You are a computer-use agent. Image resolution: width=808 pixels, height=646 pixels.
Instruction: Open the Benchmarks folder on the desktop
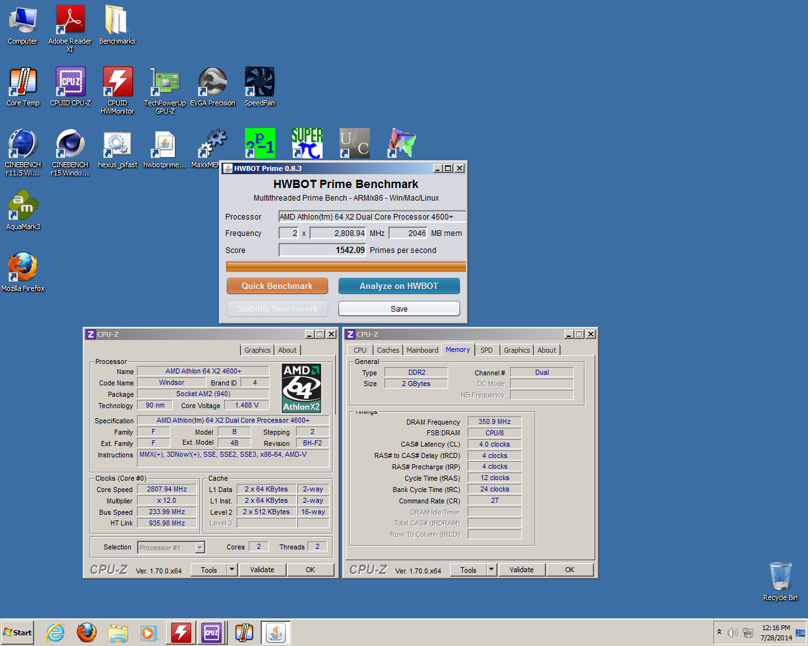[x=117, y=25]
